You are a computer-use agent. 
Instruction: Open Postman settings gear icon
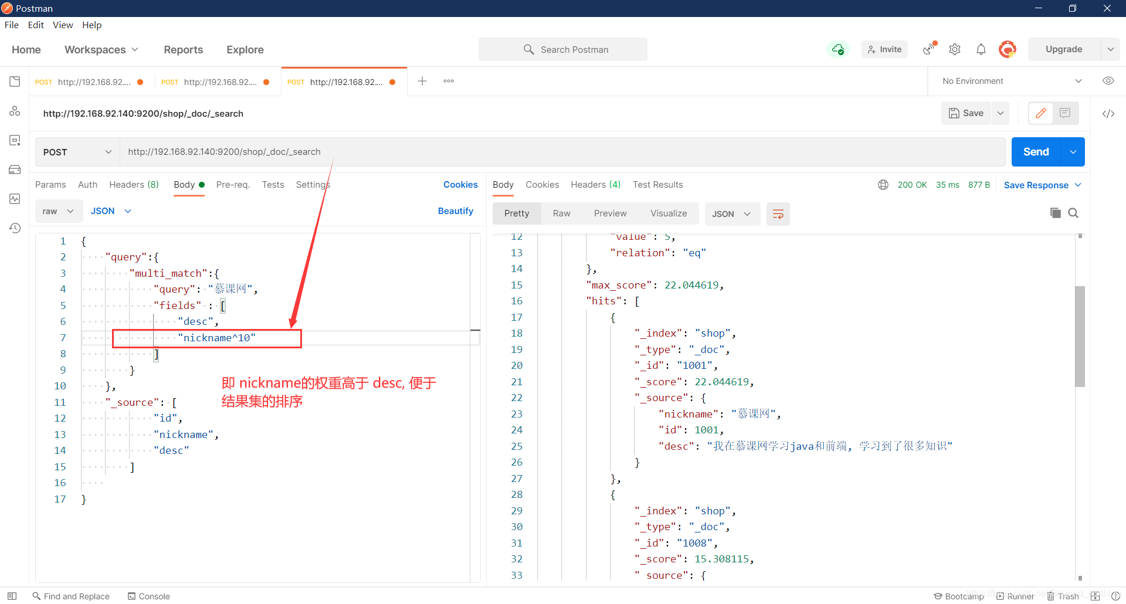(955, 49)
